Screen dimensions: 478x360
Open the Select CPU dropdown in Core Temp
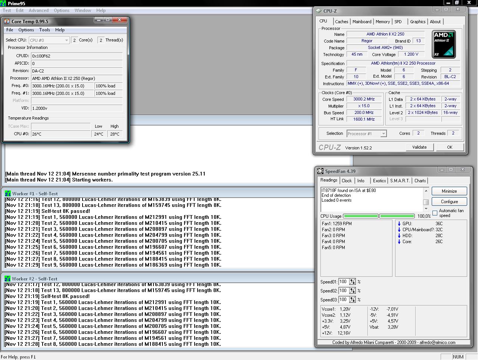49,40
